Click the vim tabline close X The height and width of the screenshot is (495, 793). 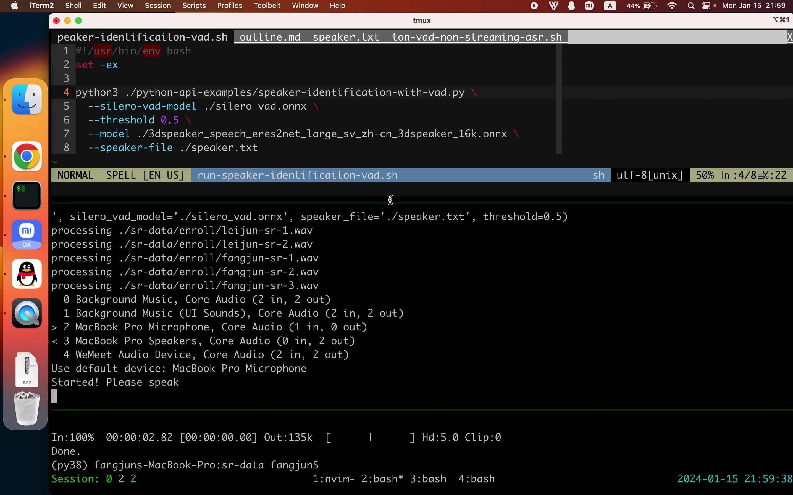pos(789,37)
